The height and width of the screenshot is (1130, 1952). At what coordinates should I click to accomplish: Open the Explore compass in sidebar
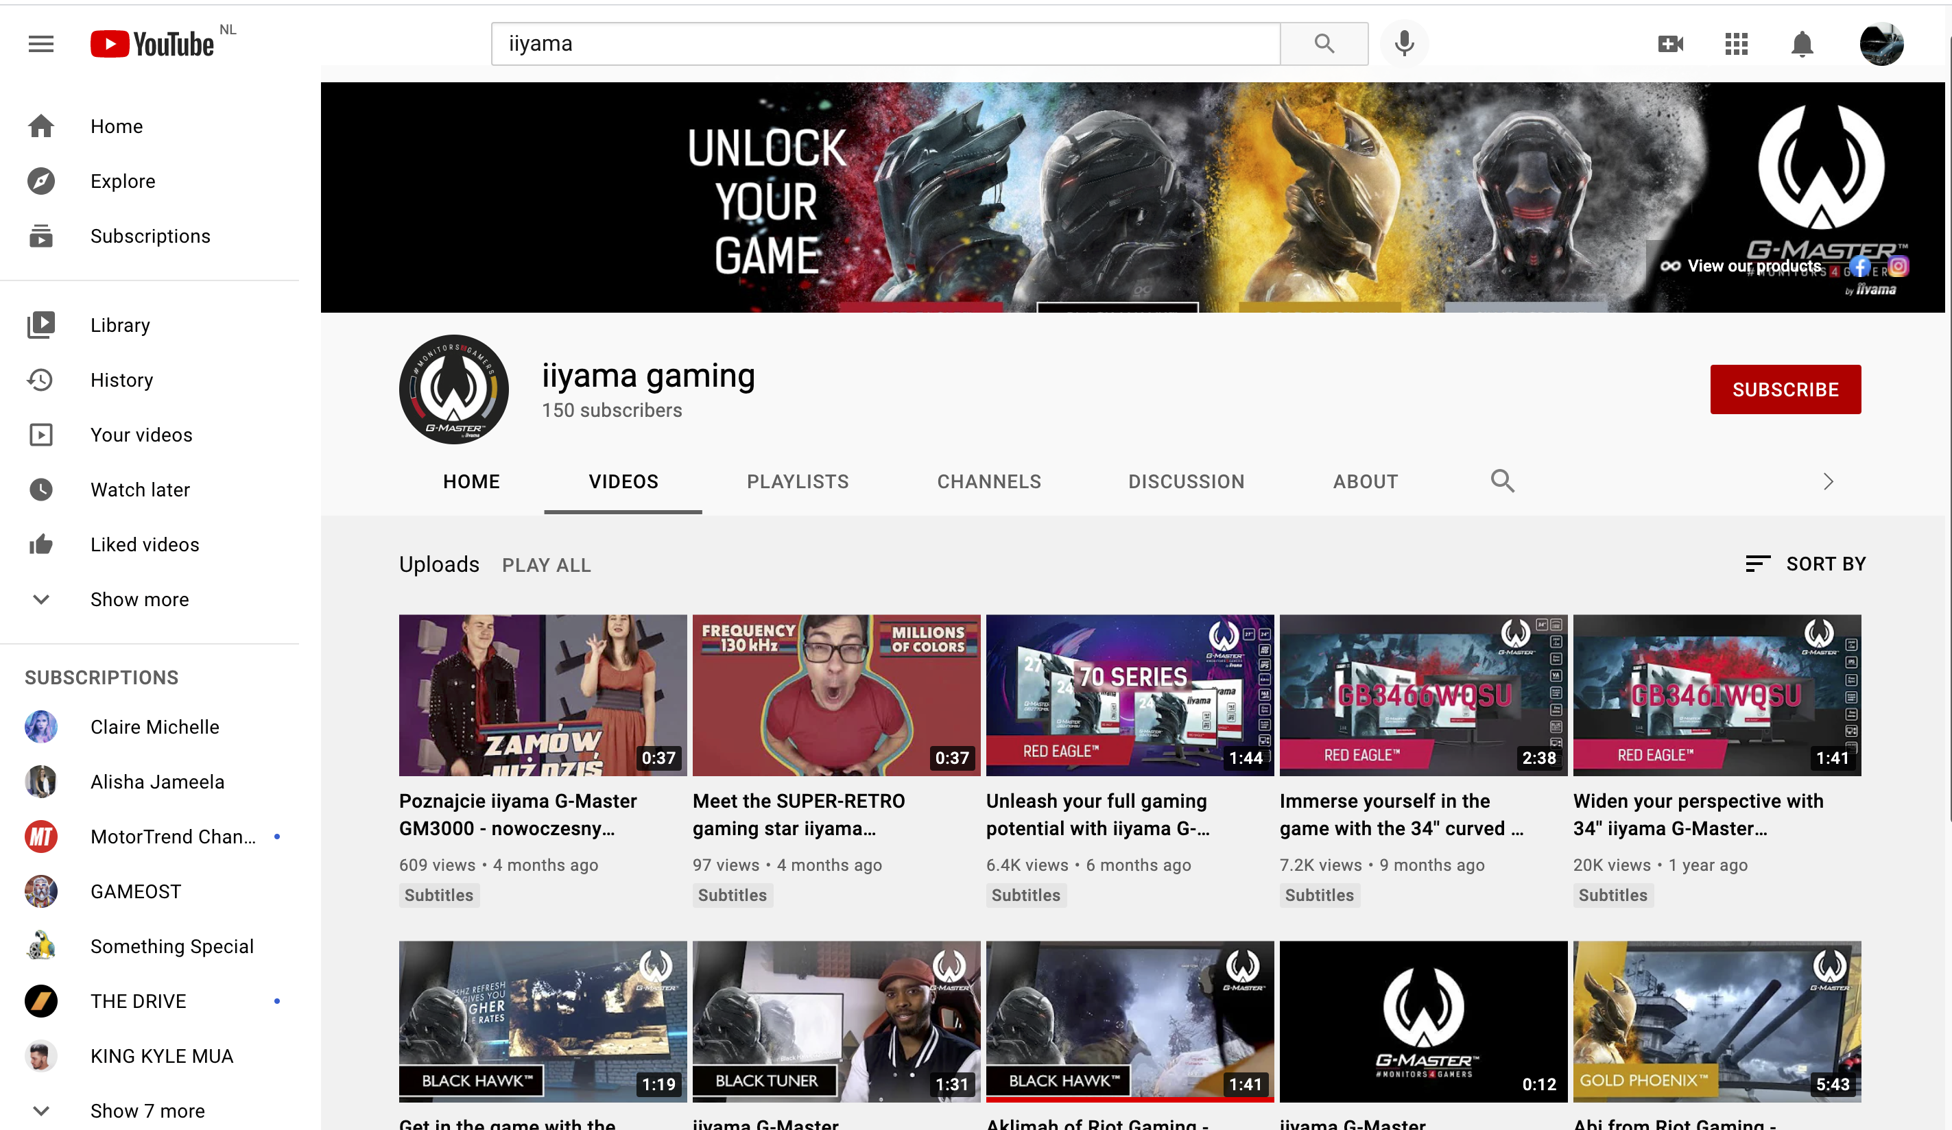tap(41, 181)
